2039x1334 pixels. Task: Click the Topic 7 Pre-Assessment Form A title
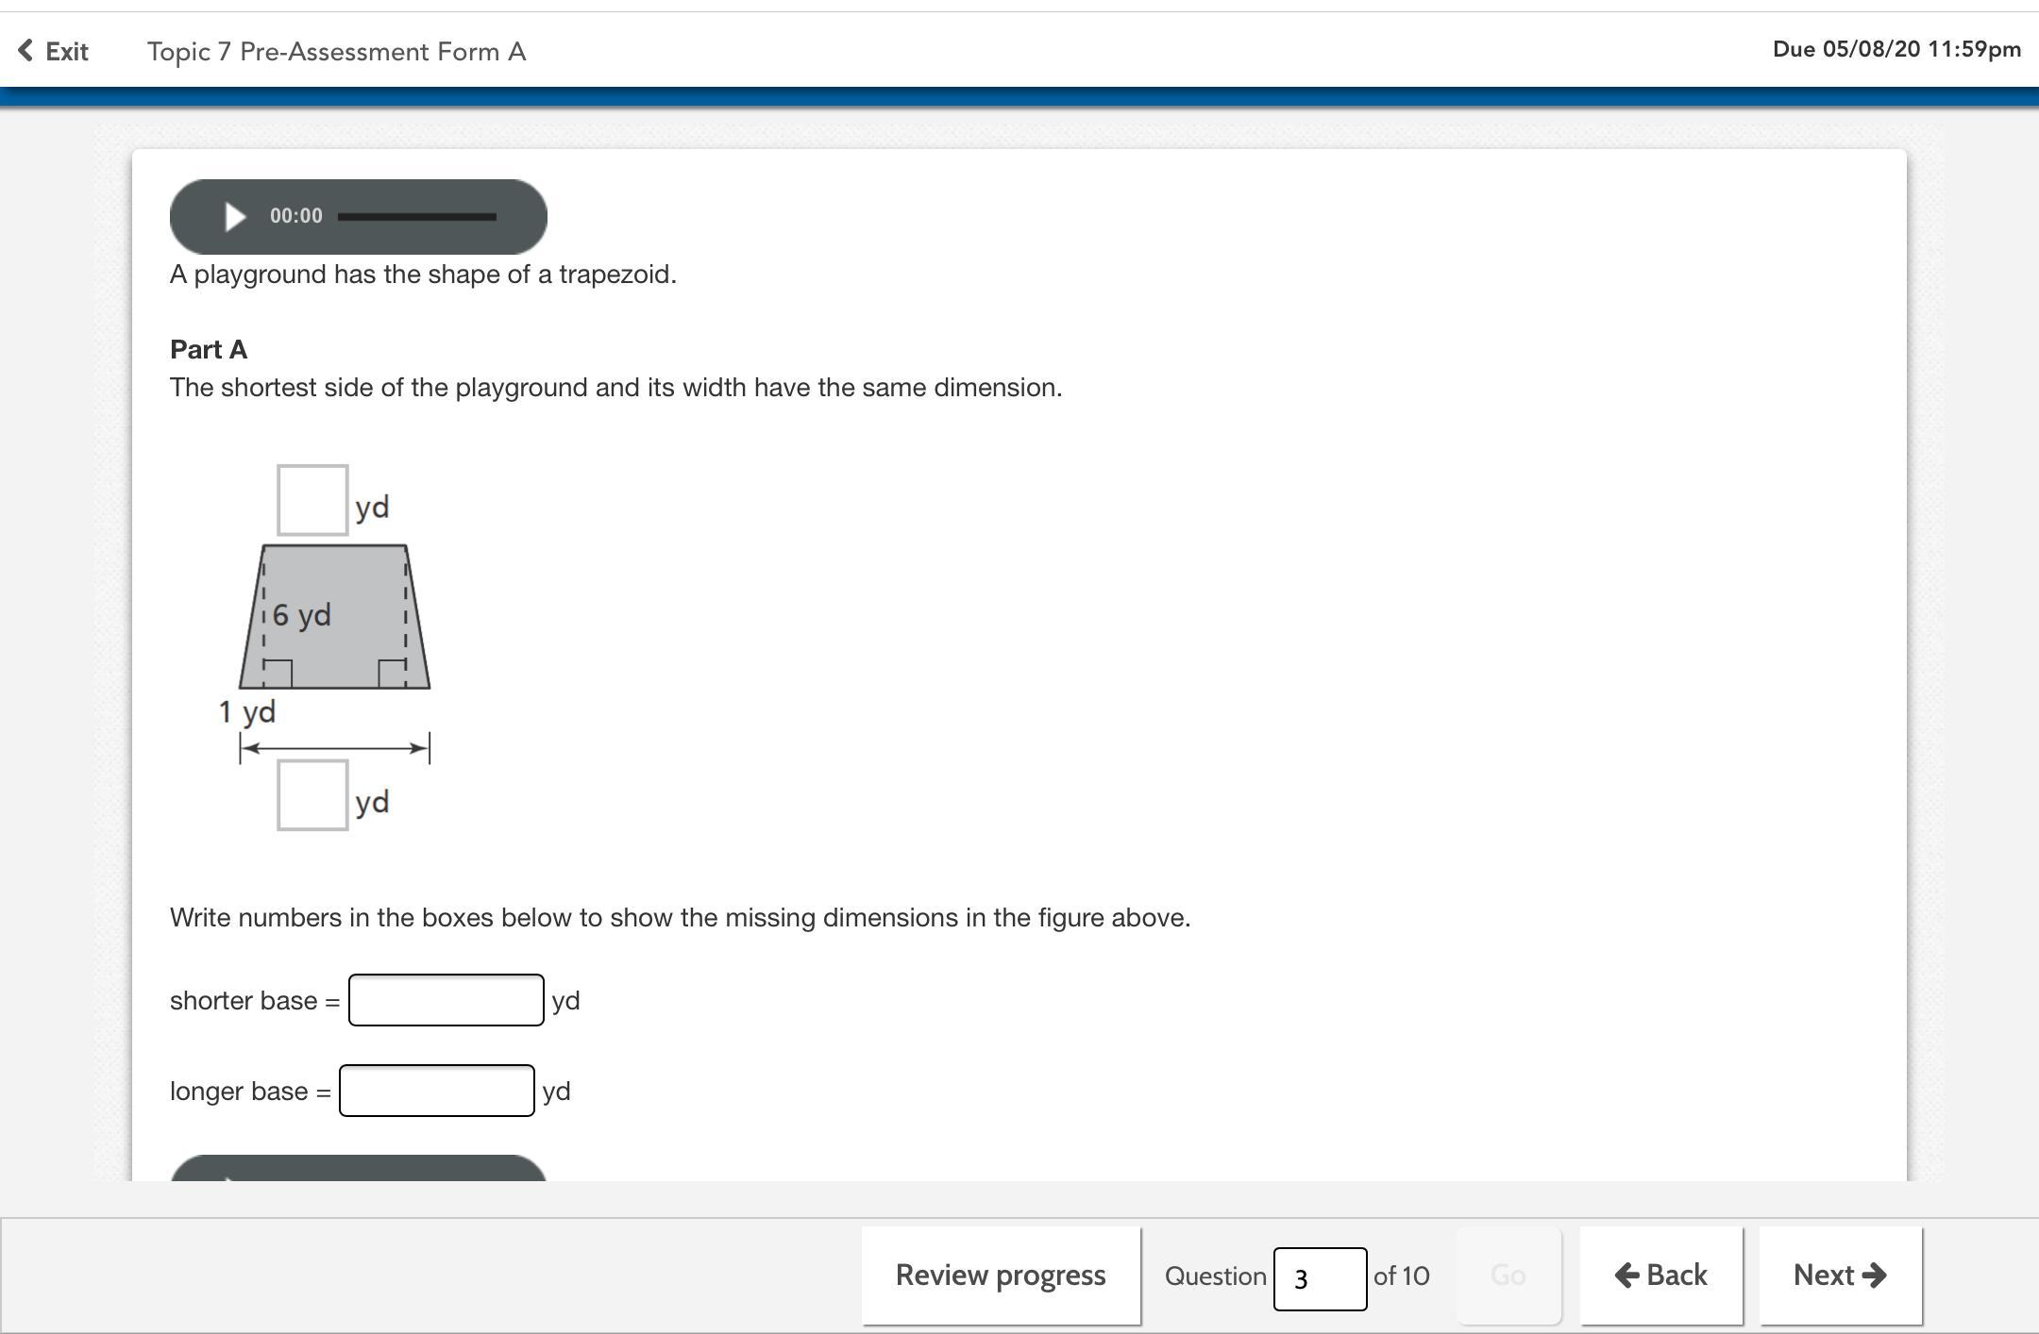pos(336,51)
